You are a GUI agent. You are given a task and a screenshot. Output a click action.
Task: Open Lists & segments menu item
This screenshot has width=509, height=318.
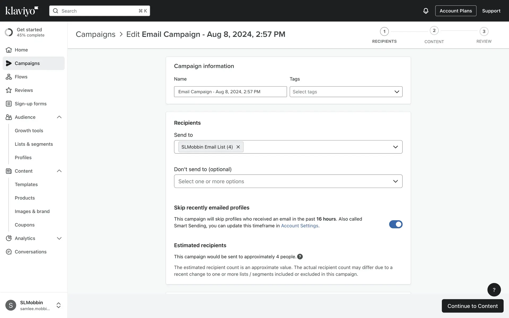(34, 144)
